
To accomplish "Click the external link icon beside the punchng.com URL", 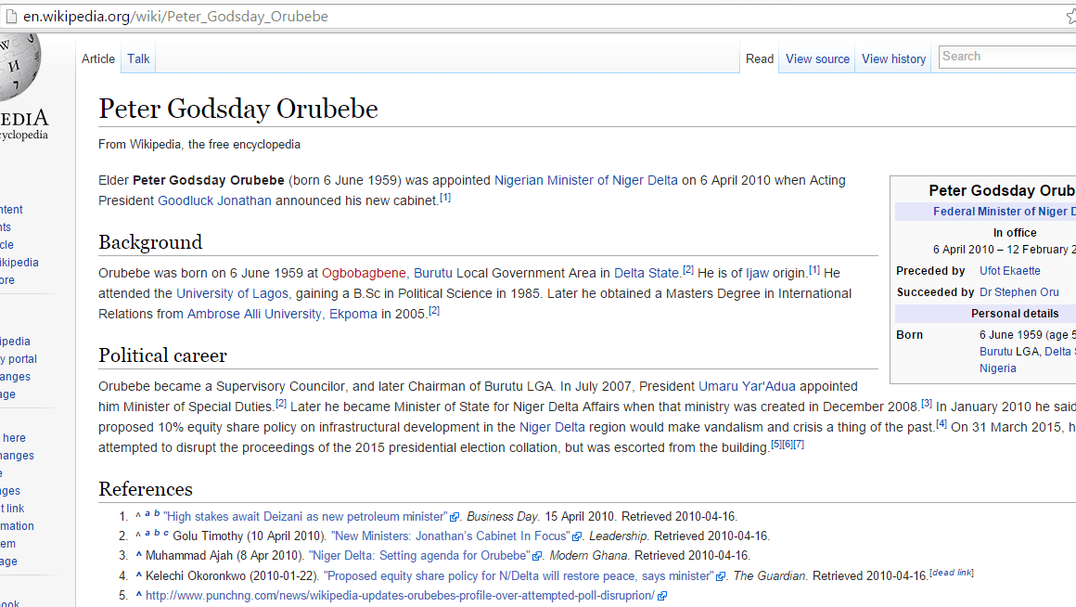I will point(662,595).
